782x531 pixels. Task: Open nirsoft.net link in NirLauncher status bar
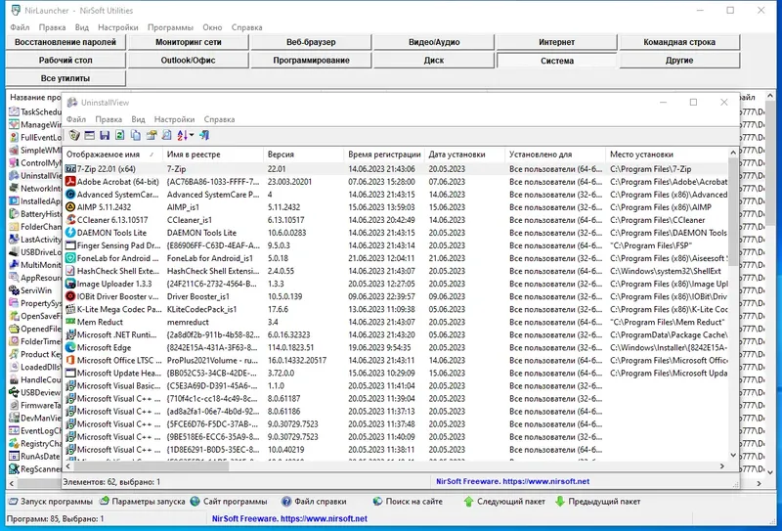click(324, 518)
